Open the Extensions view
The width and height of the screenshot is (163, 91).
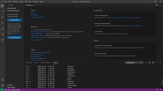click(x=3, y=29)
